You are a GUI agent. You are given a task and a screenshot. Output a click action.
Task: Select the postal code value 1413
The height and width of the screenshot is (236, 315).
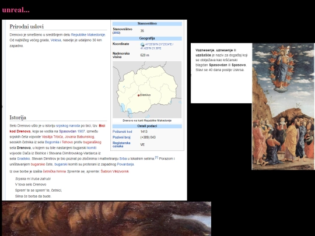(144, 132)
